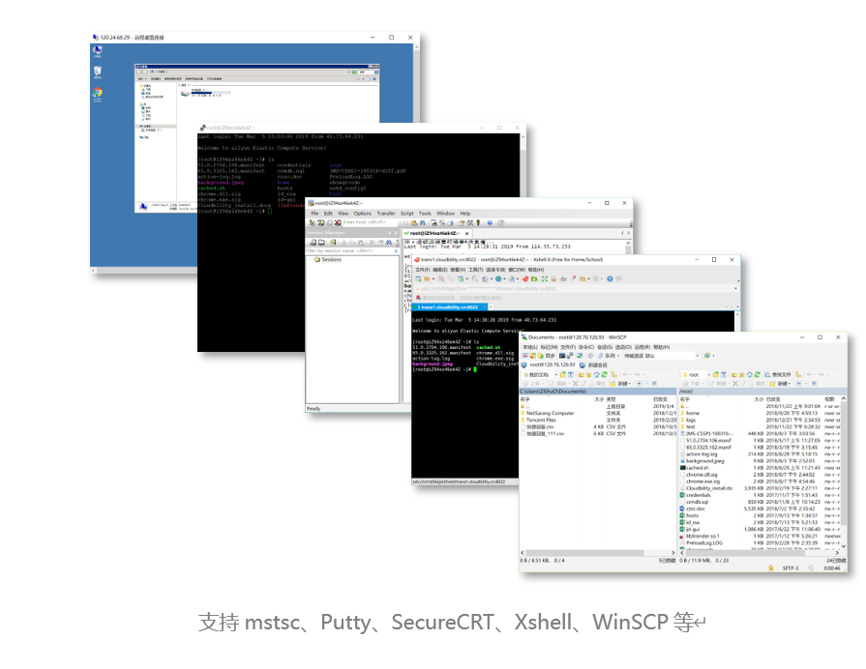Select the czsc.doc file icon

tap(682, 508)
